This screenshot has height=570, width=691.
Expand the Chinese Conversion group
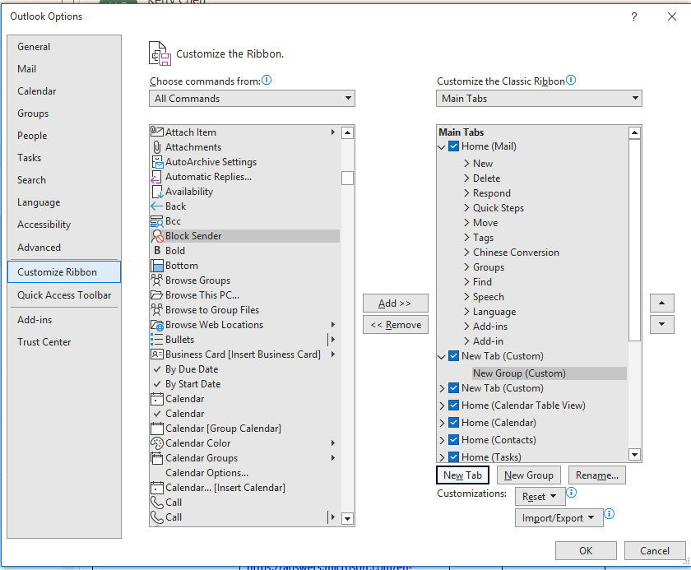(466, 253)
